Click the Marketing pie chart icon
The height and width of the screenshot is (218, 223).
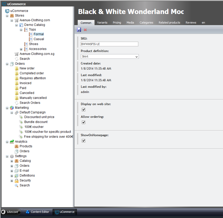[x=12, y=108]
